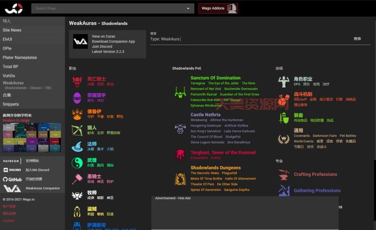The height and width of the screenshot is (230, 376).
Task: Click the Shadowlands Dungeons gold icon
Action: point(180,179)
